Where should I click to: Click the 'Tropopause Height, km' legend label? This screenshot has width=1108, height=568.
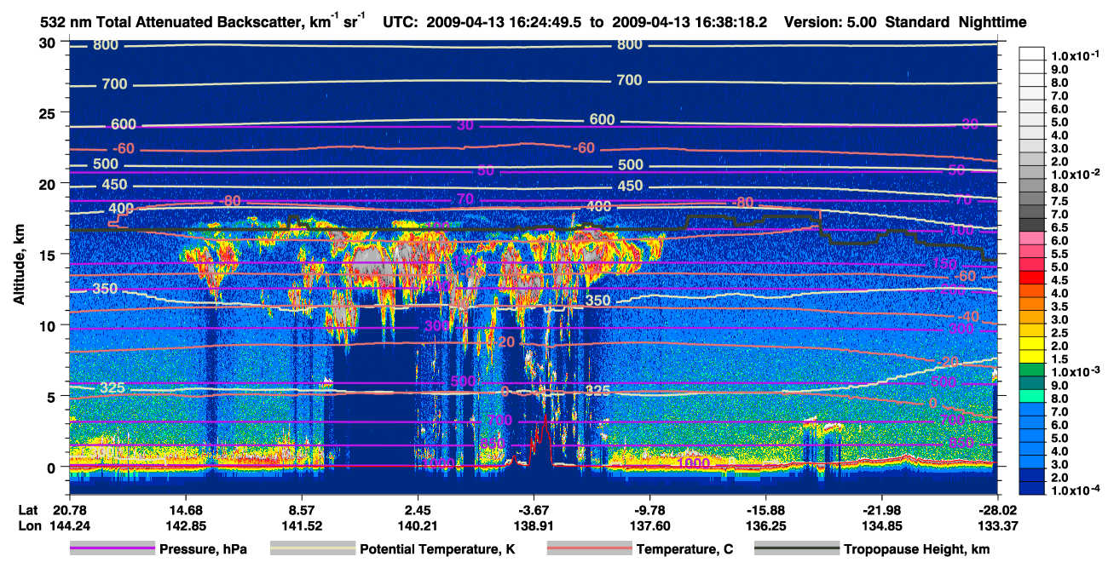(917, 549)
